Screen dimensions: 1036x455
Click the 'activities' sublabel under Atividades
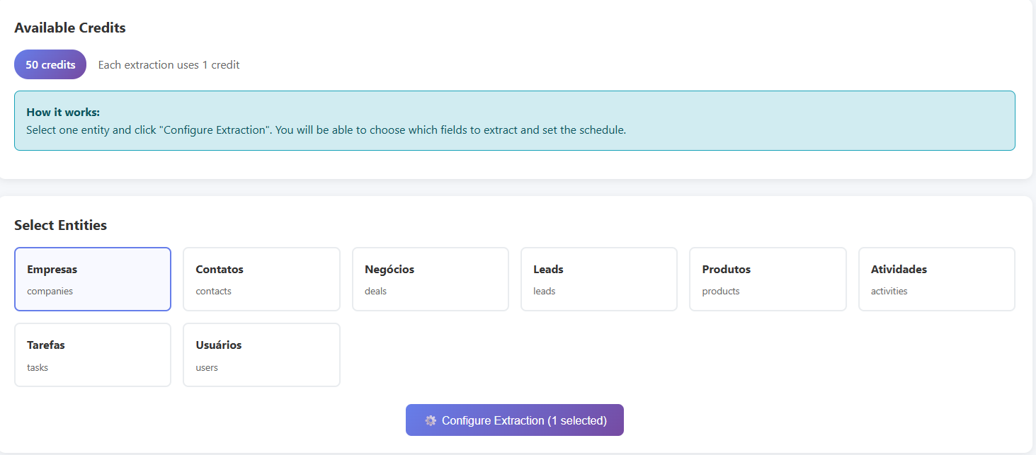[889, 292]
